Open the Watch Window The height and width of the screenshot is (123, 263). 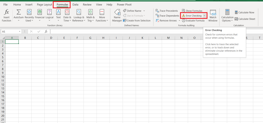click(213, 15)
